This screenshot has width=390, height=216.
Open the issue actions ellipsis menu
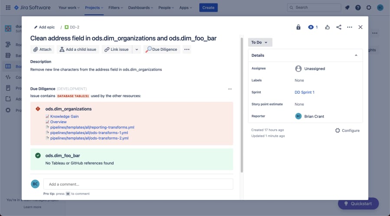[x=349, y=27]
